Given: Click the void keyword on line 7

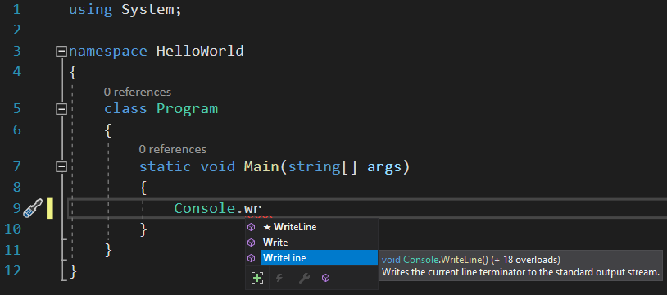Looking at the screenshot, I should 217,166.
